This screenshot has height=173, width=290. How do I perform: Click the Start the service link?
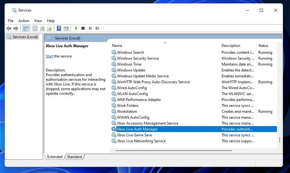point(49,56)
